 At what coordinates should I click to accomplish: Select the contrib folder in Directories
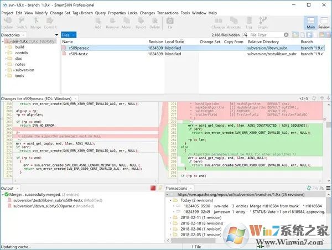pyautogui.click(x=20, y=53)
